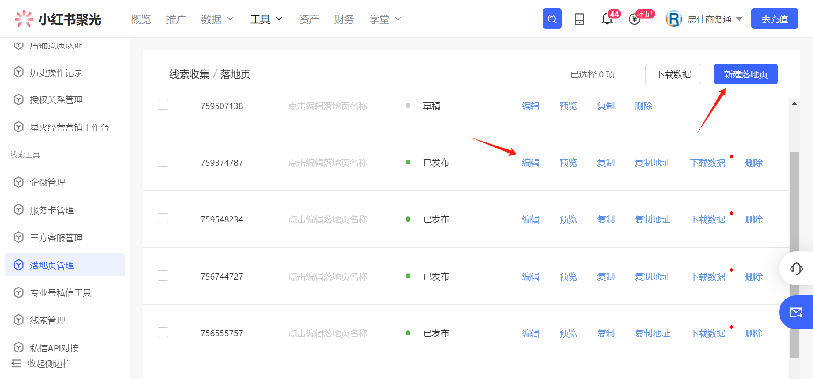Select checkbox for row 759374787
This screenshot has height=379, width=813.
click(163, 162)
